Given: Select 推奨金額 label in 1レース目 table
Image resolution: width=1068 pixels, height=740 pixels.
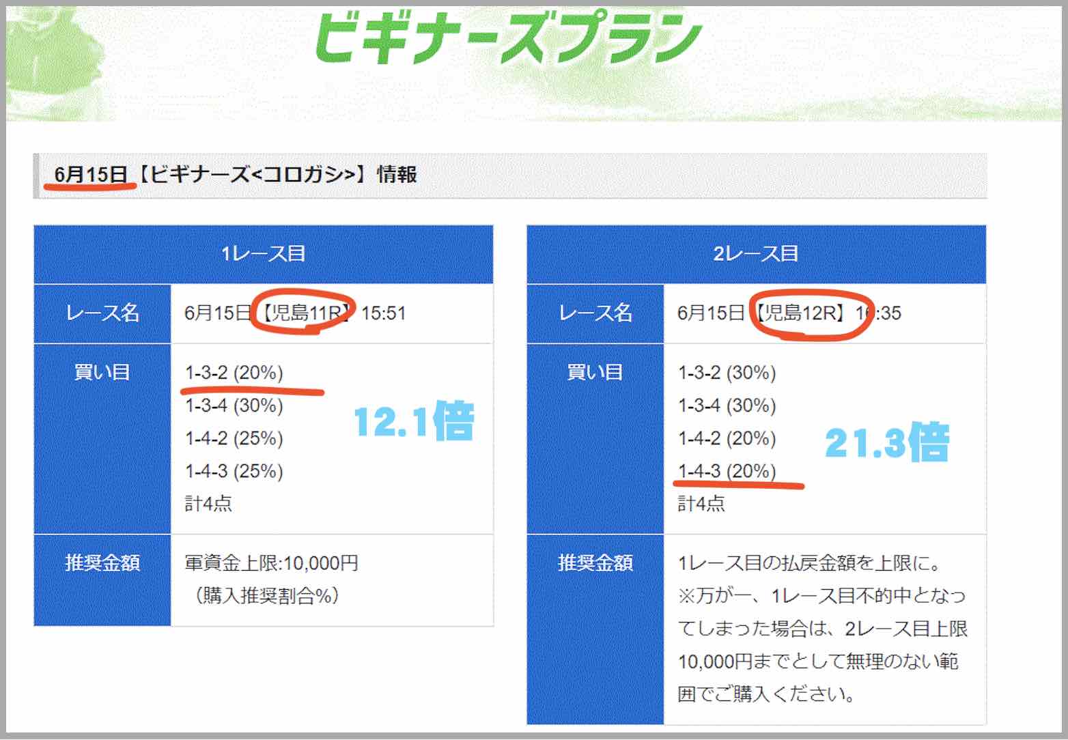Looking at the screenshot, I should [102, 563].
